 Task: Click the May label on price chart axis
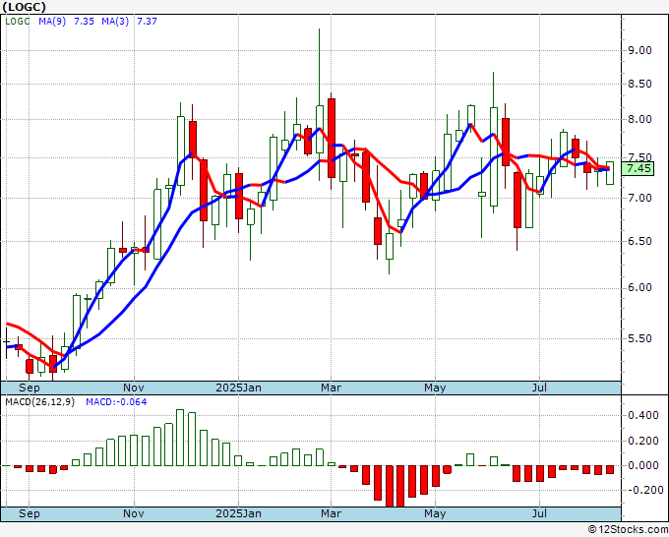tap(435, 388)
